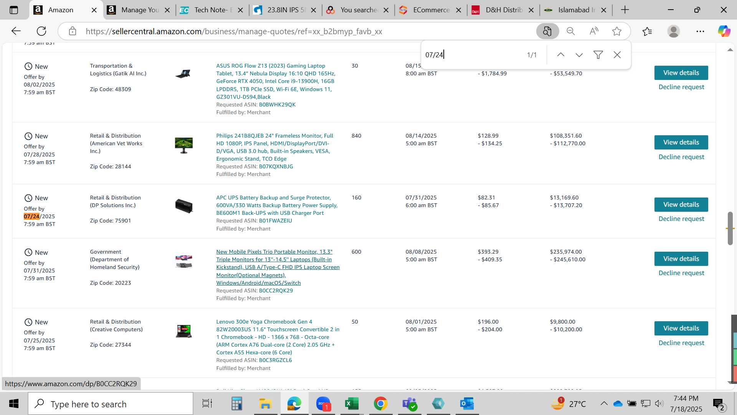
Task: Click ASUS laptop product thumbnail
Action: (183, 73)
